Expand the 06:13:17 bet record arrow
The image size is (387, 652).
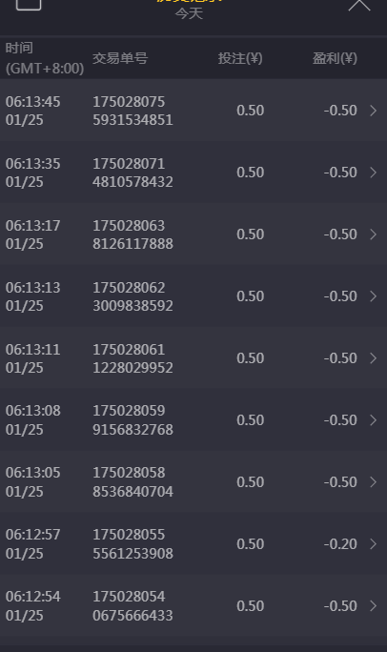tap(374, 234)
